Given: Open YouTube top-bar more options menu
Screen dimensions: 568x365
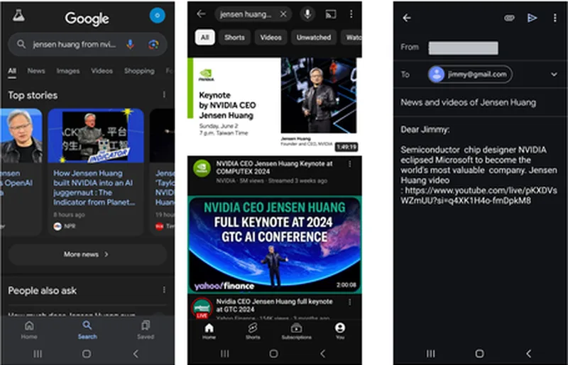Looking at the screenshot, I should (351, 14).
